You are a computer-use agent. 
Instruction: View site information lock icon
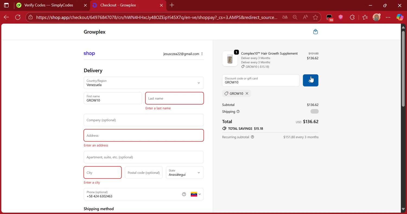click(x=31, y=17)
